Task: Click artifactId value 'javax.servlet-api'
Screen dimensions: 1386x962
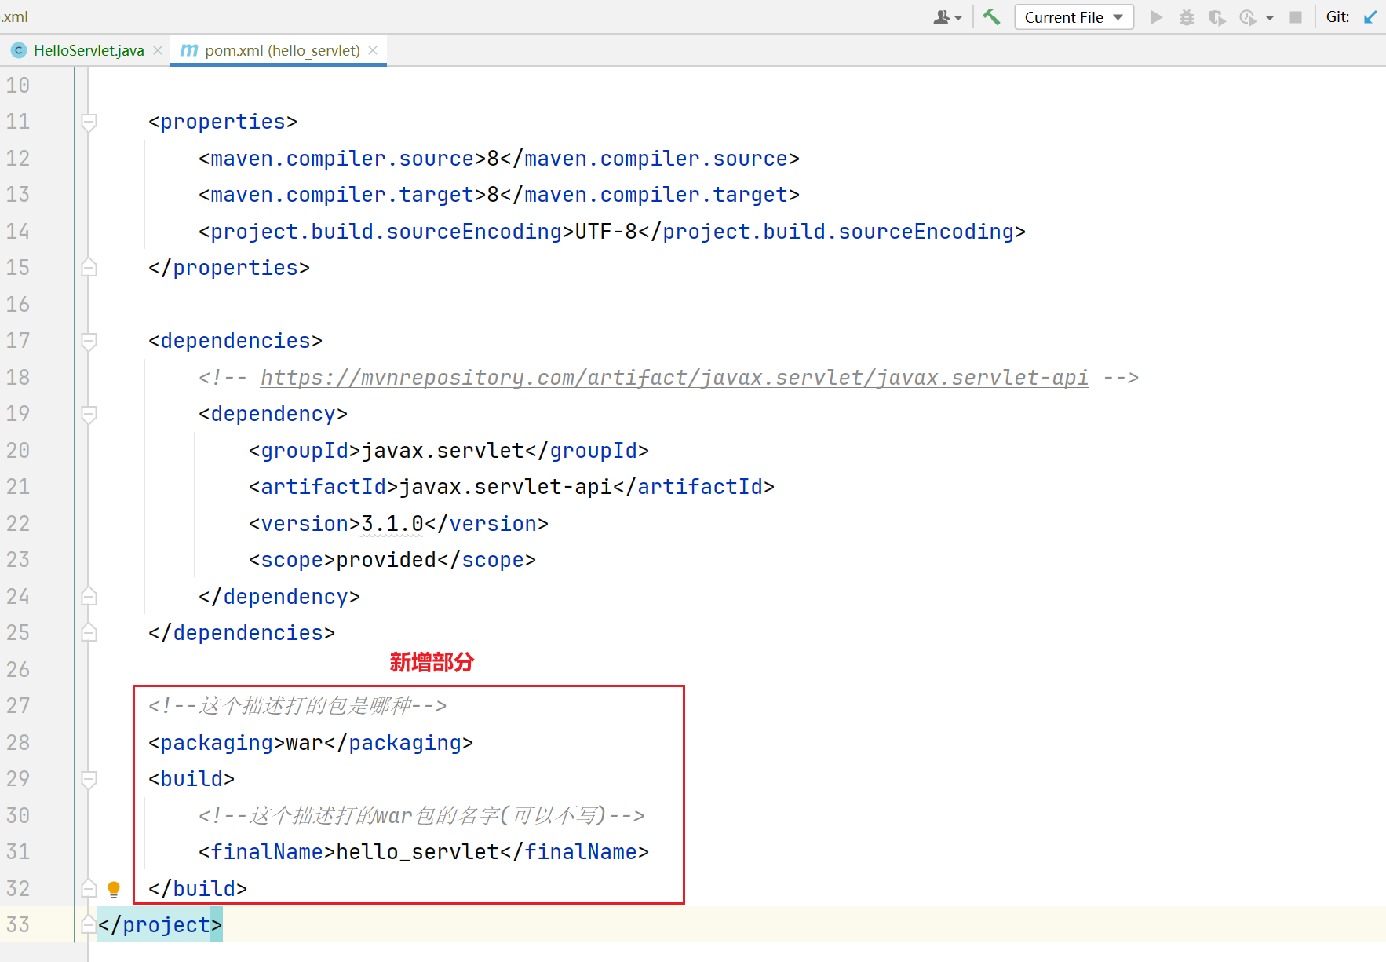Action: (505, 487)
